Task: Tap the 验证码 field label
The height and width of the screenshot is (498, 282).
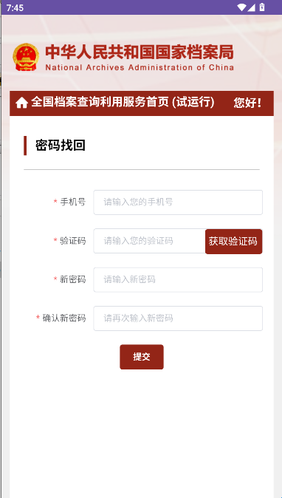Action: point(72,241)
